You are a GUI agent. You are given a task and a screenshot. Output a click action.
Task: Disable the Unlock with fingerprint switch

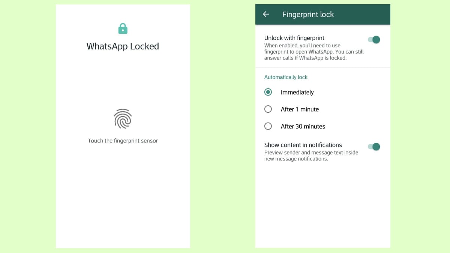point(374,40)
